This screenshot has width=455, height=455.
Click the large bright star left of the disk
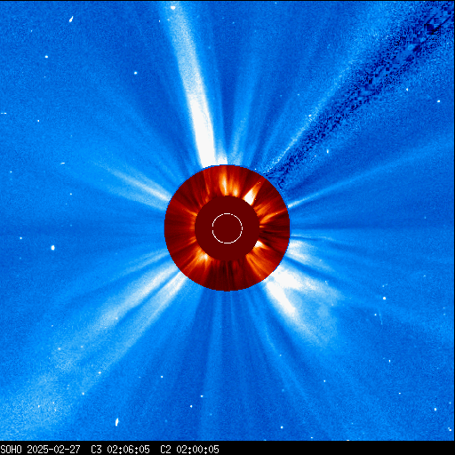coord(53,247)
